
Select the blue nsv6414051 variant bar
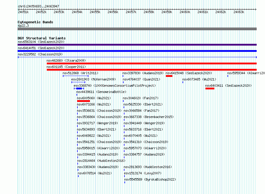tap(137, 51)
